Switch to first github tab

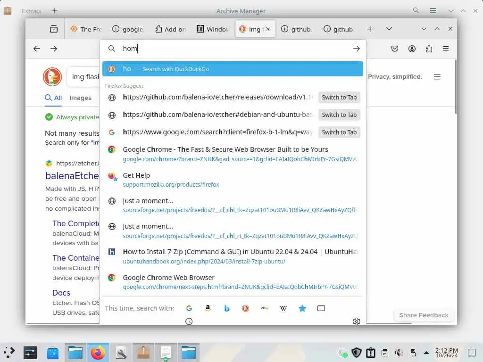pos(297,29)
